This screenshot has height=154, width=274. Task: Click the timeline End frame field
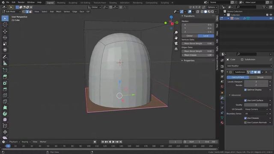pos(210,142)
